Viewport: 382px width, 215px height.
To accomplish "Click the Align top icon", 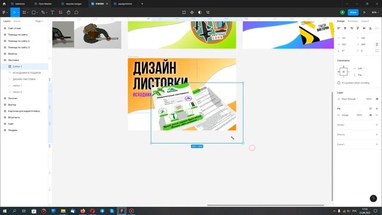I will pyautogui.click(x=358, y=28).
